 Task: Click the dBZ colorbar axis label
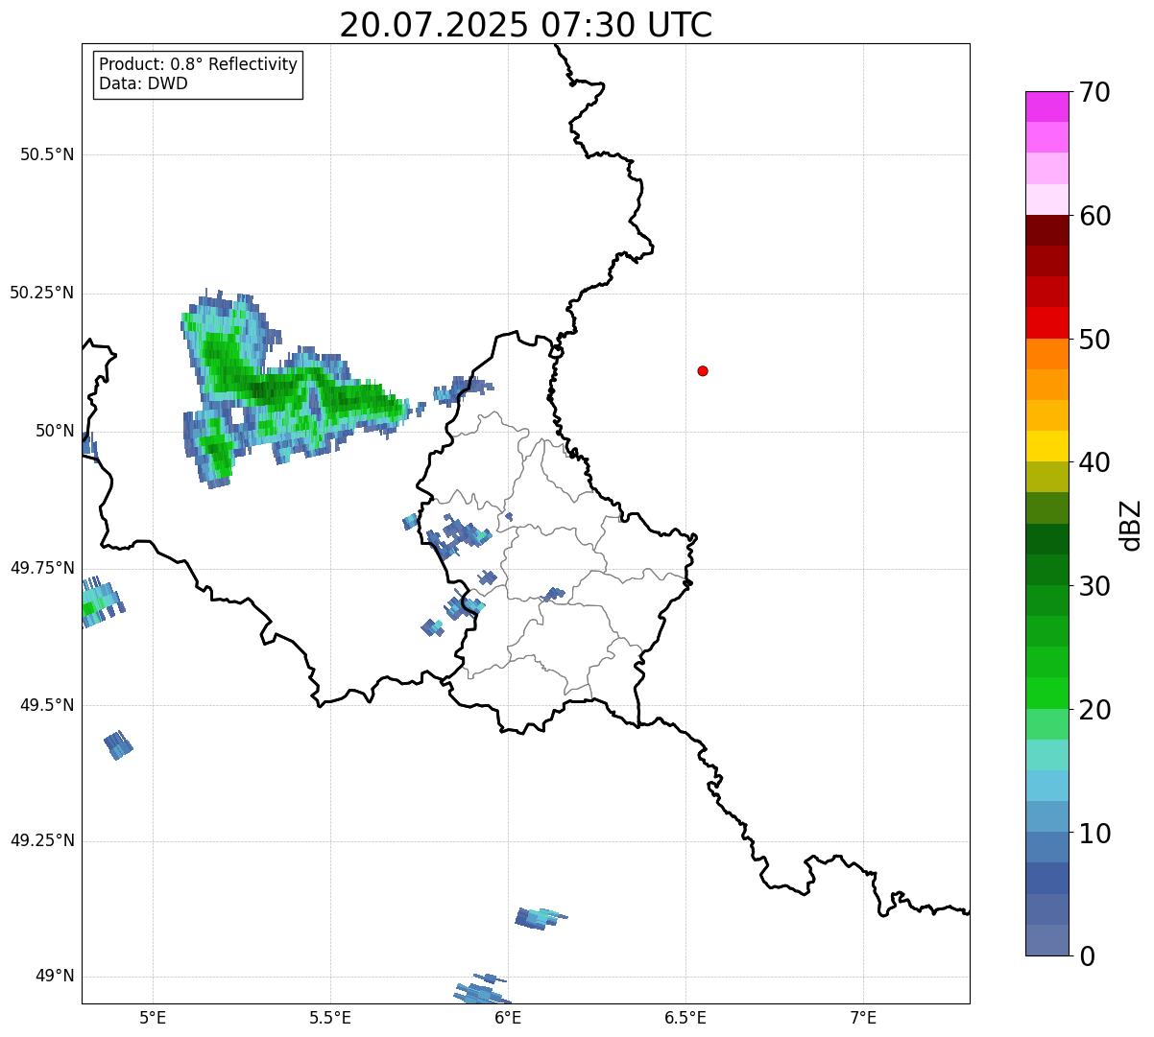1132,525
